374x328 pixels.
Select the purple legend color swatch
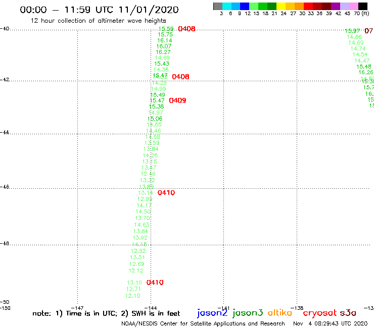click(336, 6)
